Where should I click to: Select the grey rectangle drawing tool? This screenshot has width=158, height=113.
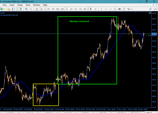pyautogui.click(x=120, y=9)
